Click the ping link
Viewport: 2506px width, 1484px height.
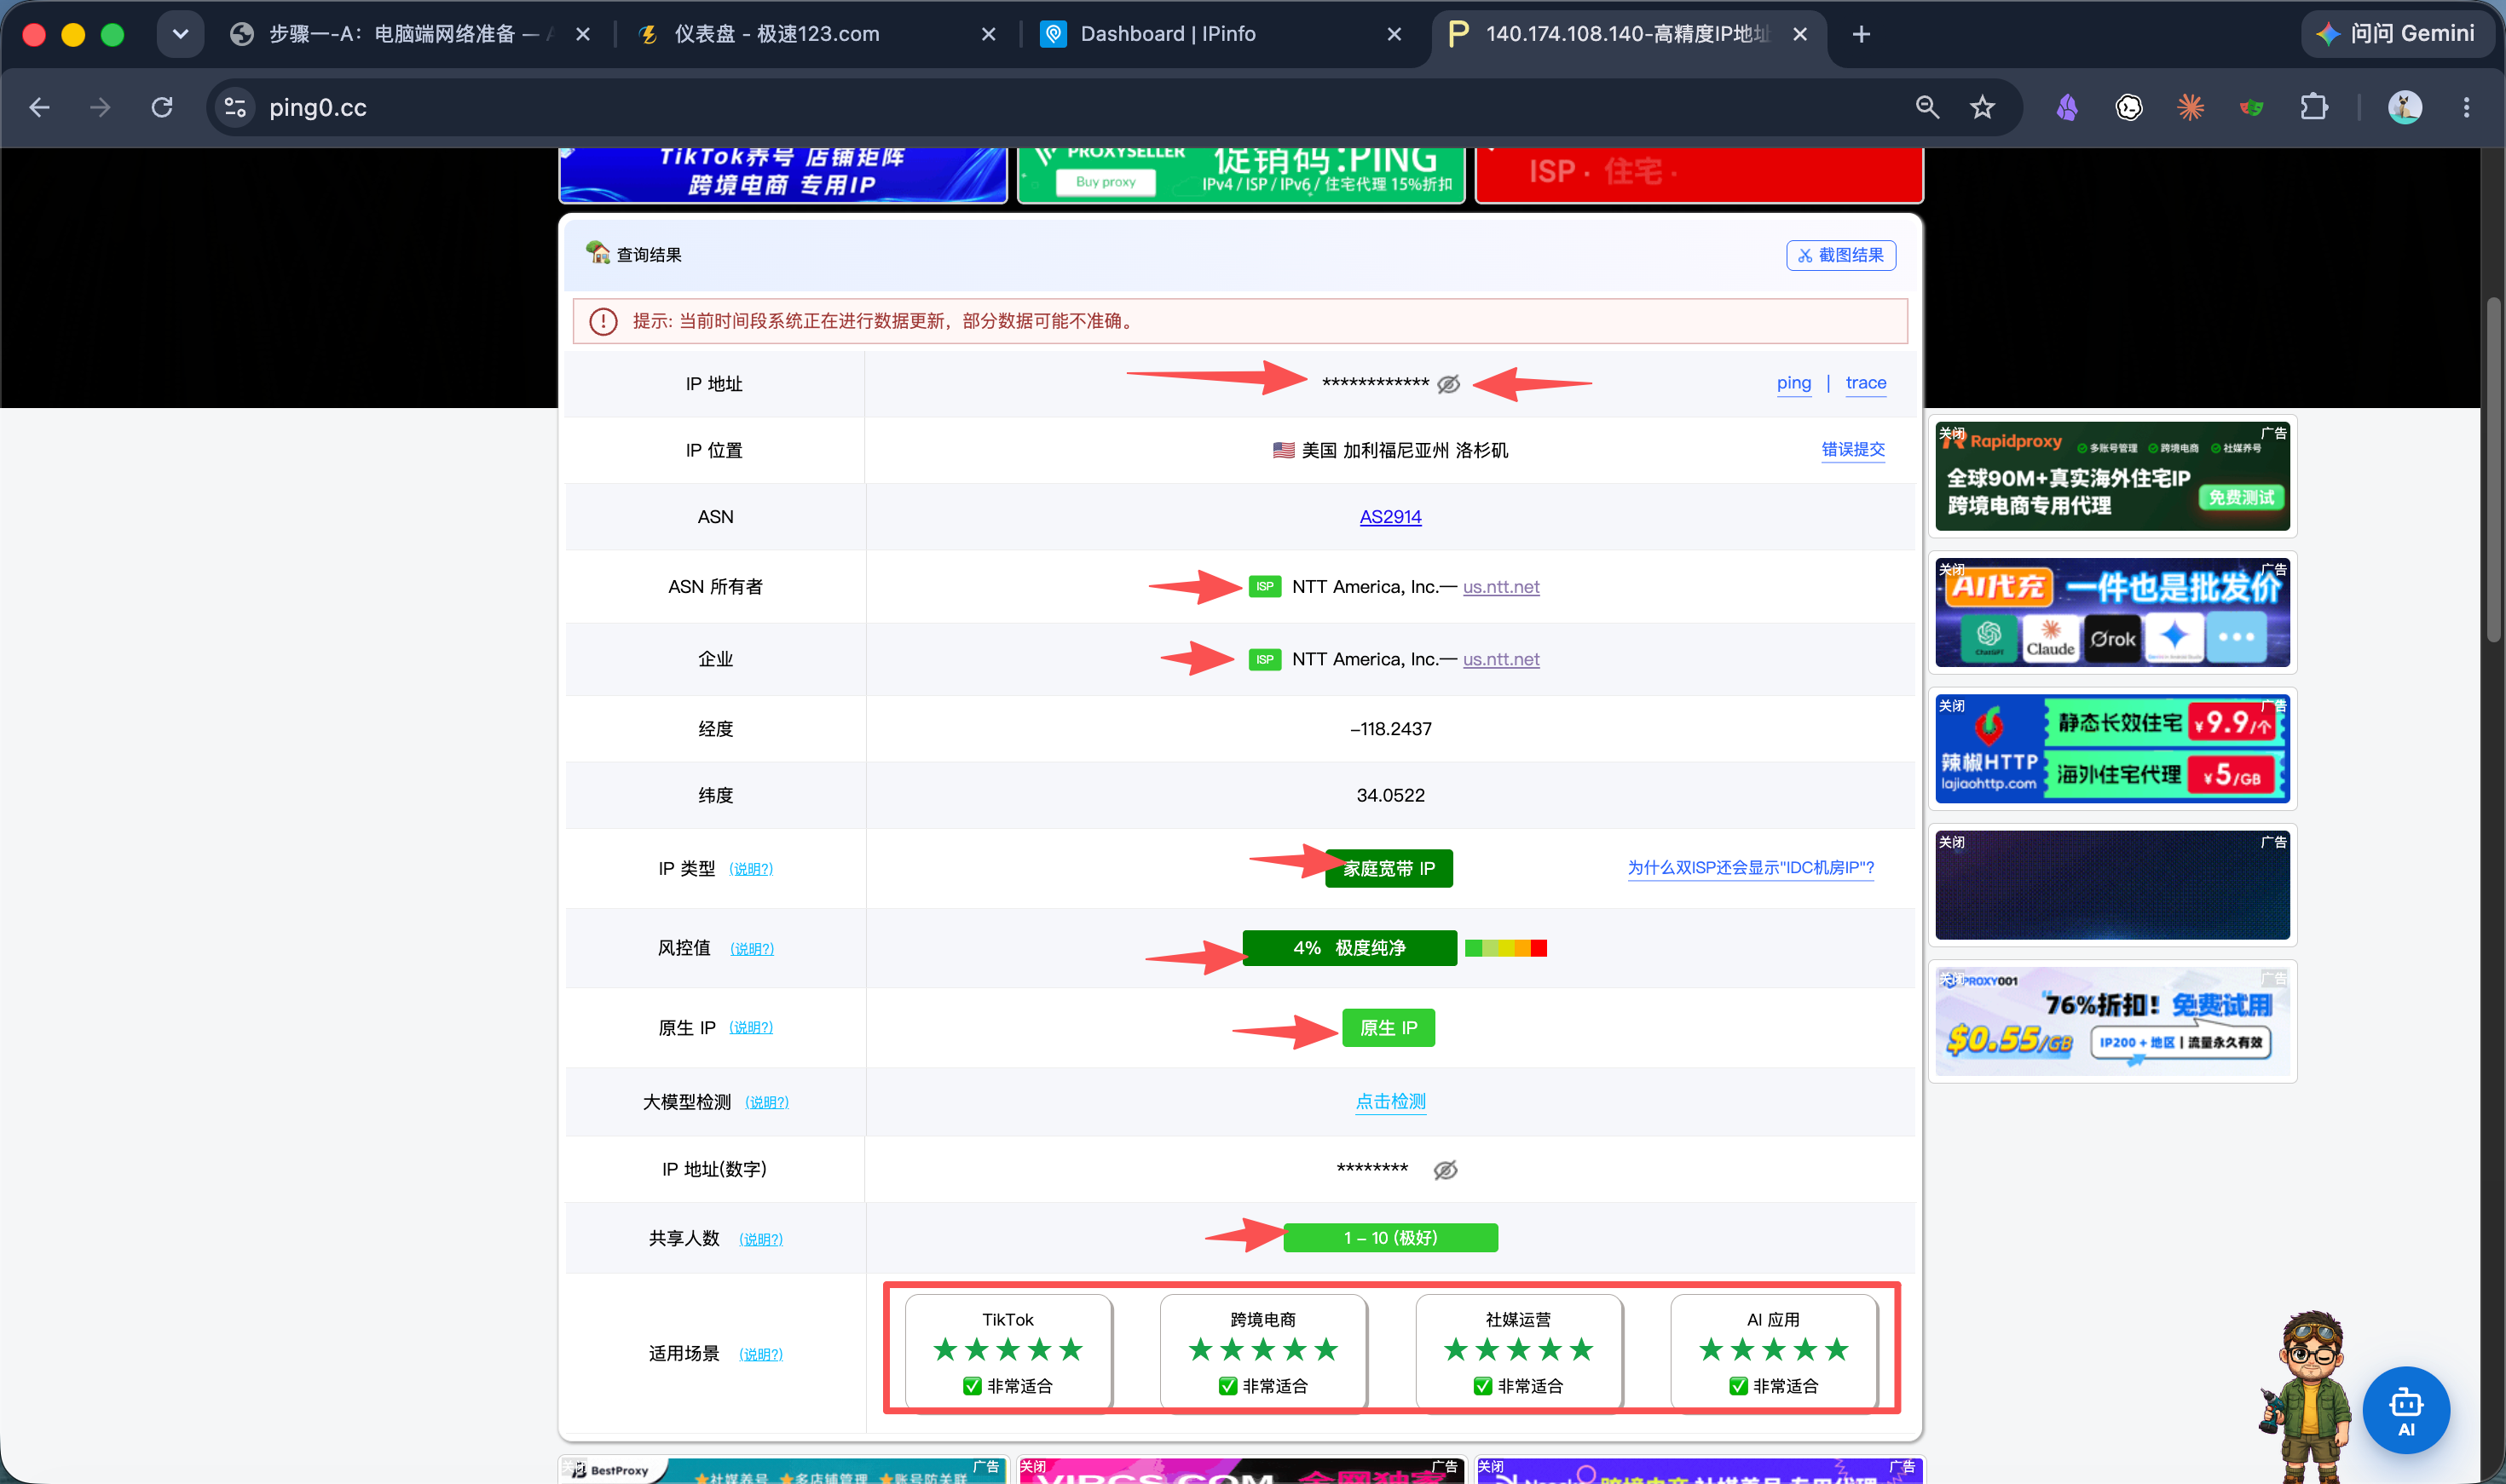[1793, 383]
